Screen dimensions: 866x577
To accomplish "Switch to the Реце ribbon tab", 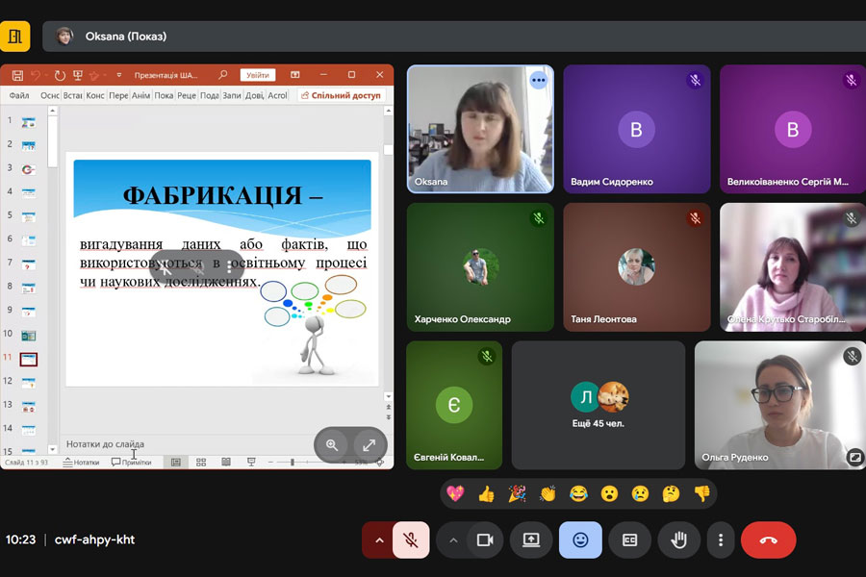I will 187,95.
